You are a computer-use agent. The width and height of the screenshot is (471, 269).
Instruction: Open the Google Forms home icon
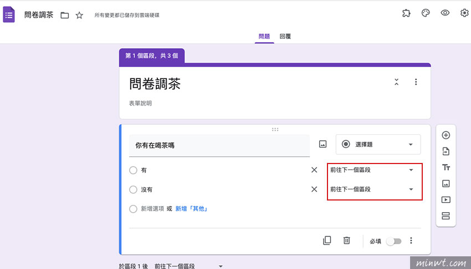[9, 14]
